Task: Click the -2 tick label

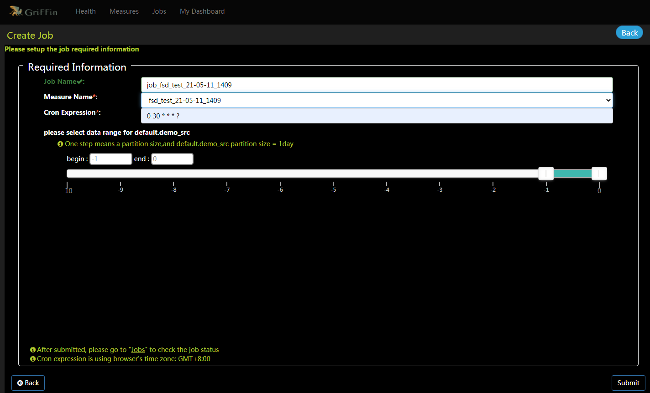Action: 493,190
